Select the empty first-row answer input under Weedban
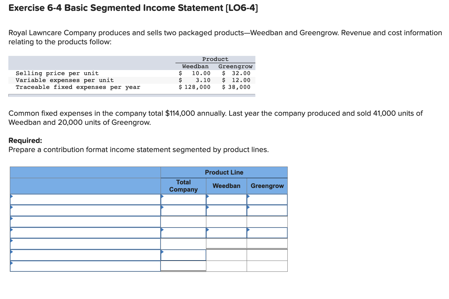 (x=226, y=199)
